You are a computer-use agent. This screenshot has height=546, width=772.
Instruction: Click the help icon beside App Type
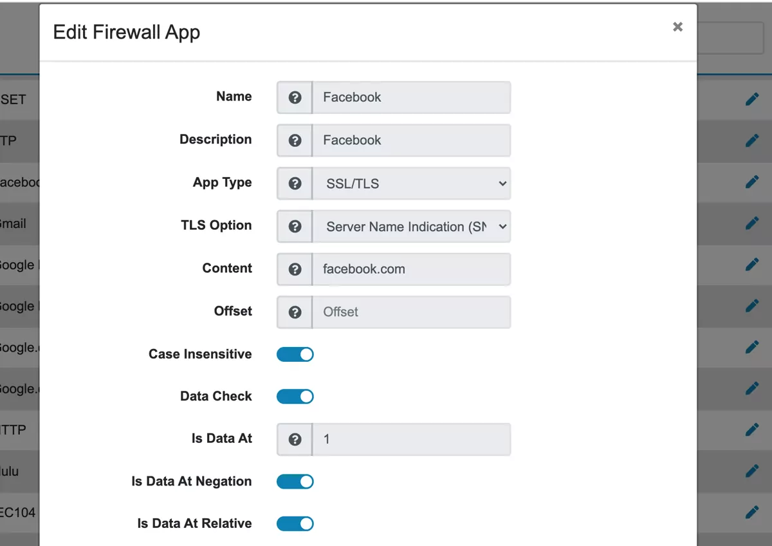pyautogui.click(x=294, y=184)
